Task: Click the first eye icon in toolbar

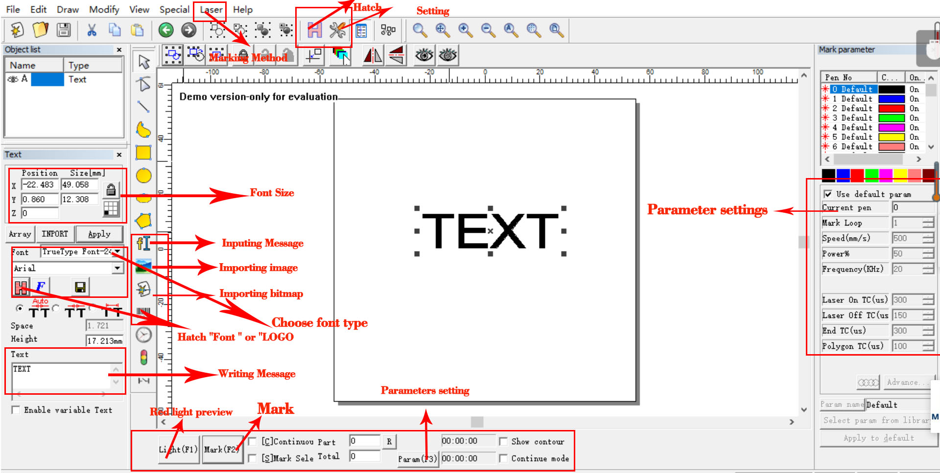Action: (x=424, y=55)
